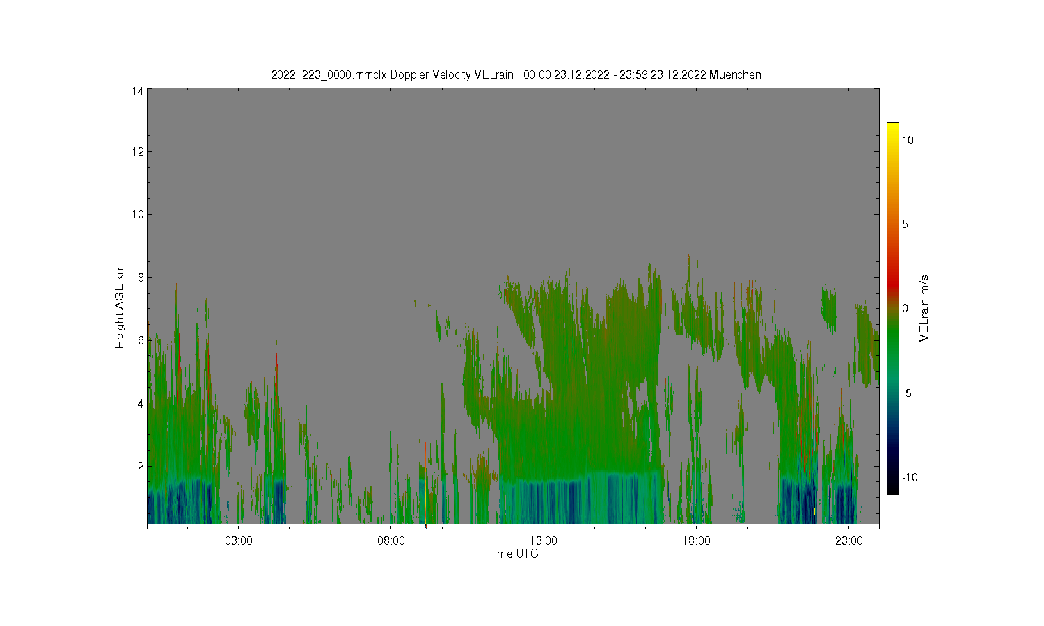Viewport: 1044px width, 626px height.
Task: Click the 'VELrain m/s' colorbar label
Action: coord(924,308)
